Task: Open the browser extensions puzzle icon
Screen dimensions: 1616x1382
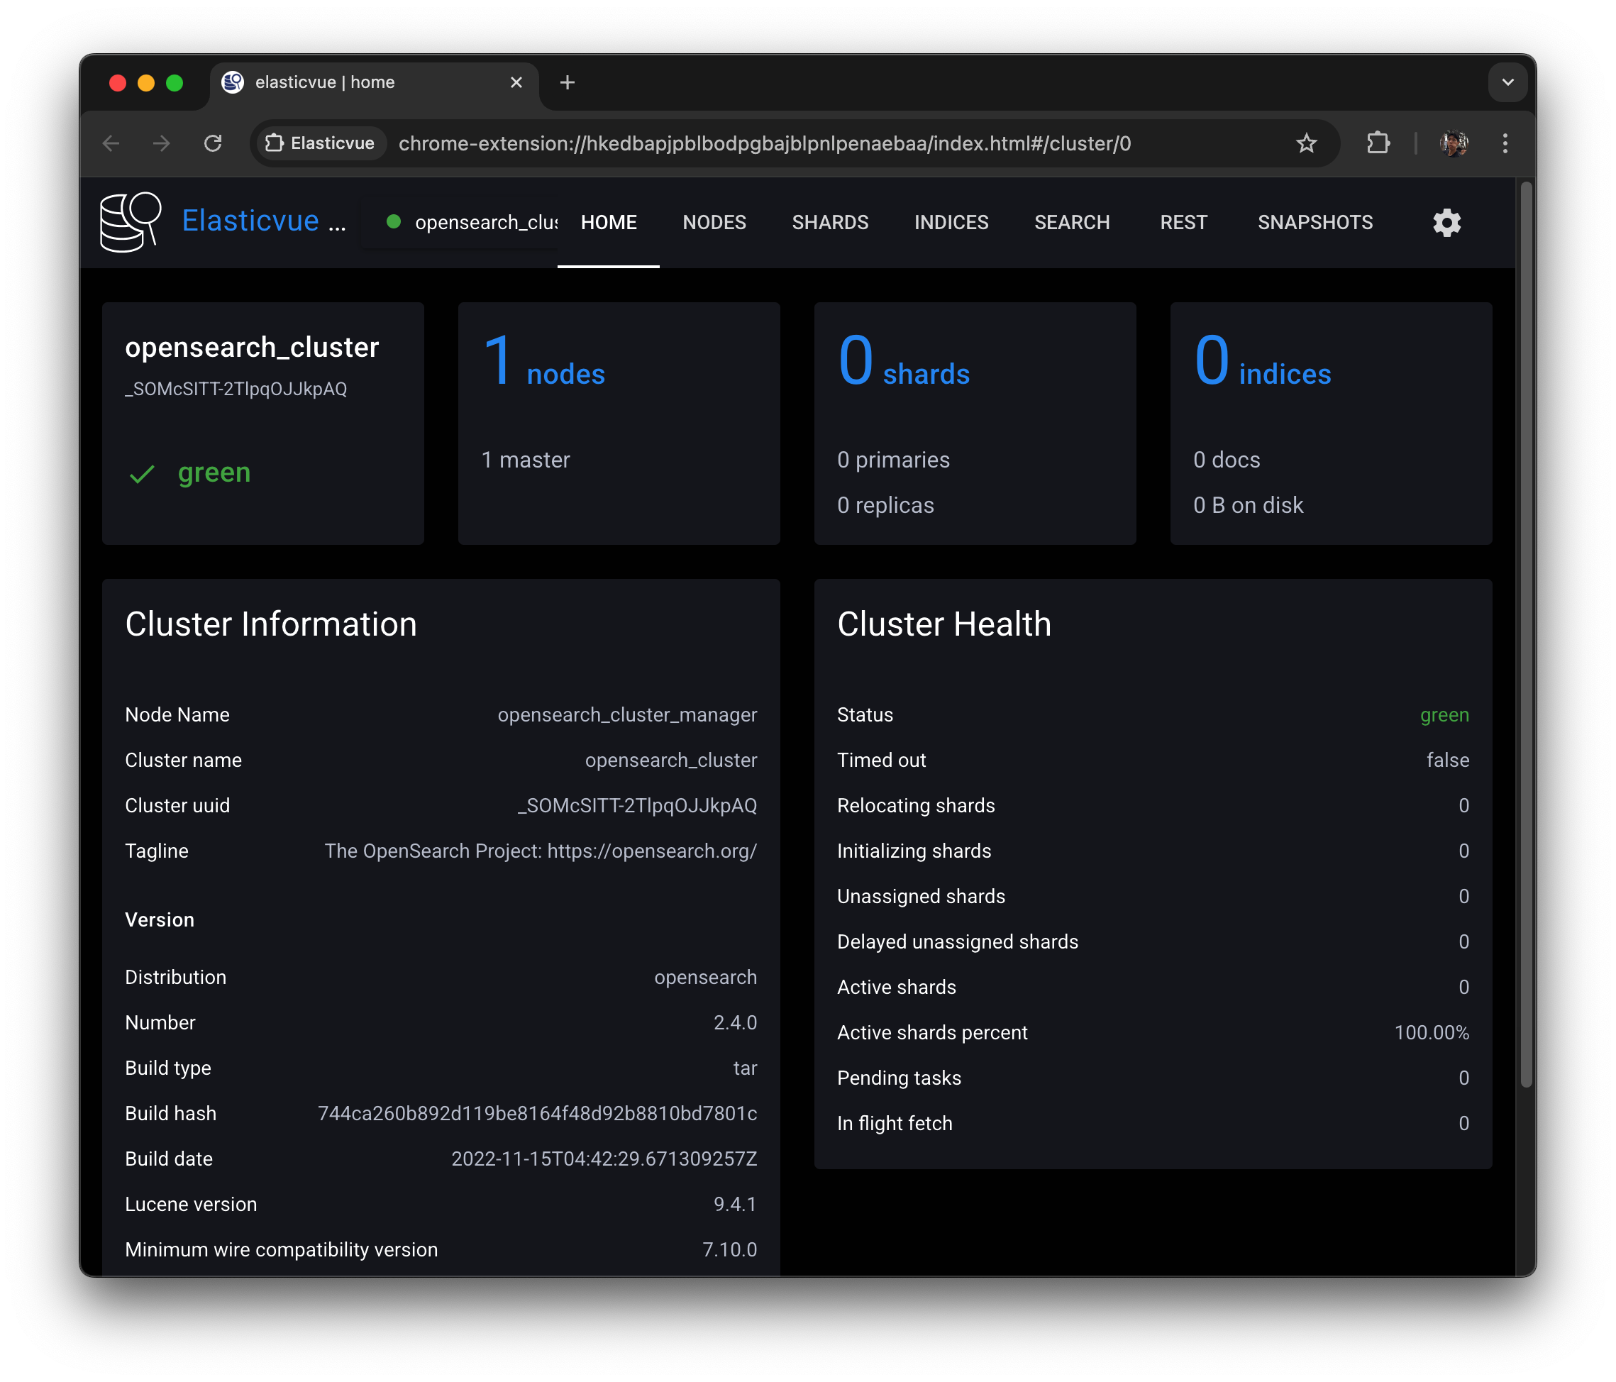Action: 1378,143
